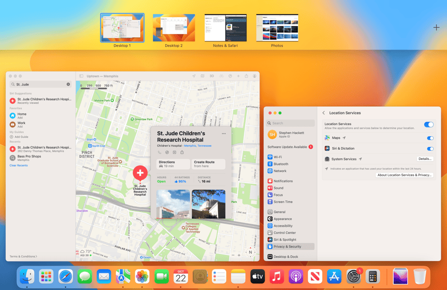Open Bluetooth in Settings sidebar

tap(290, 164)
